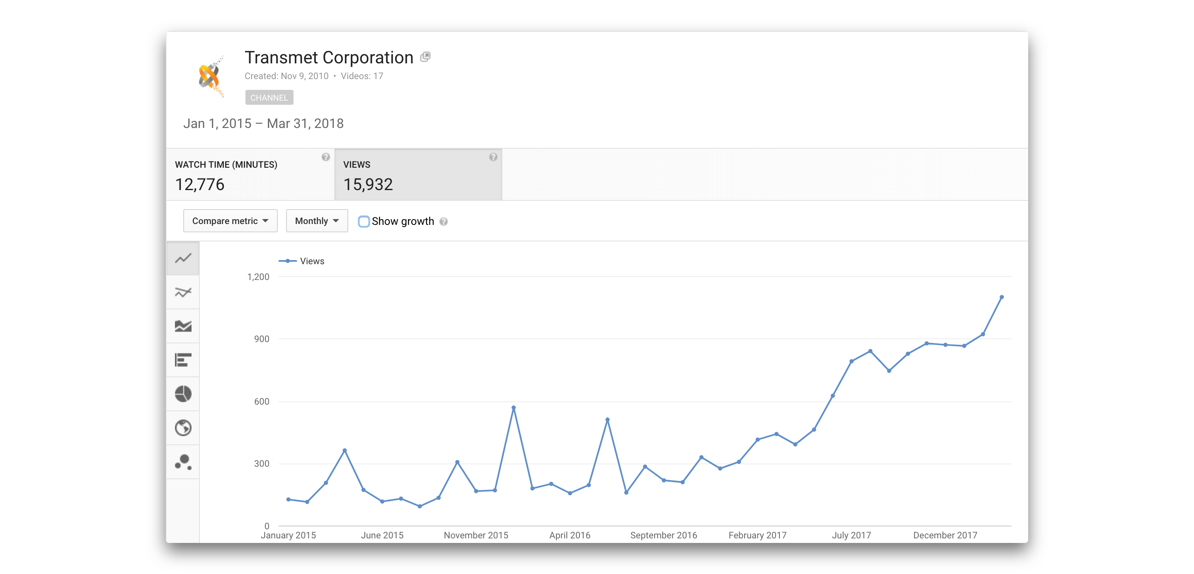The image size is (1194, 574).
Task: Click 'July 2017' x-axis label
Action: click(852, 535)
